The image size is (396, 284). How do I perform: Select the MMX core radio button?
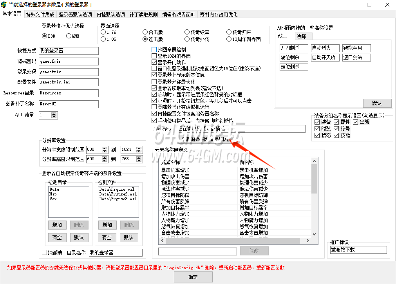tap(73, 36)
